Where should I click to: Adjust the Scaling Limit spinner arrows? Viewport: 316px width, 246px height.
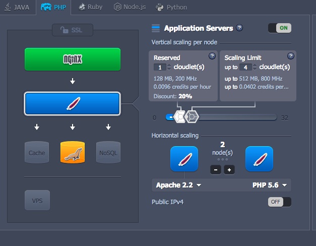255,67
